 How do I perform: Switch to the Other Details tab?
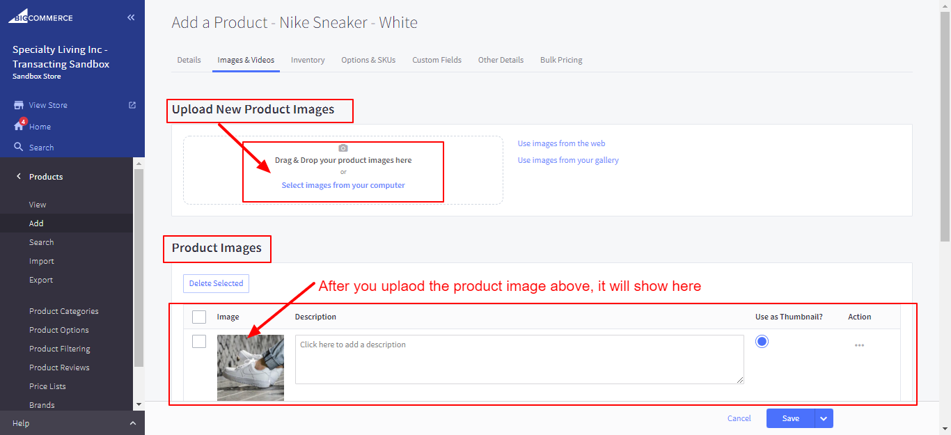501,60
